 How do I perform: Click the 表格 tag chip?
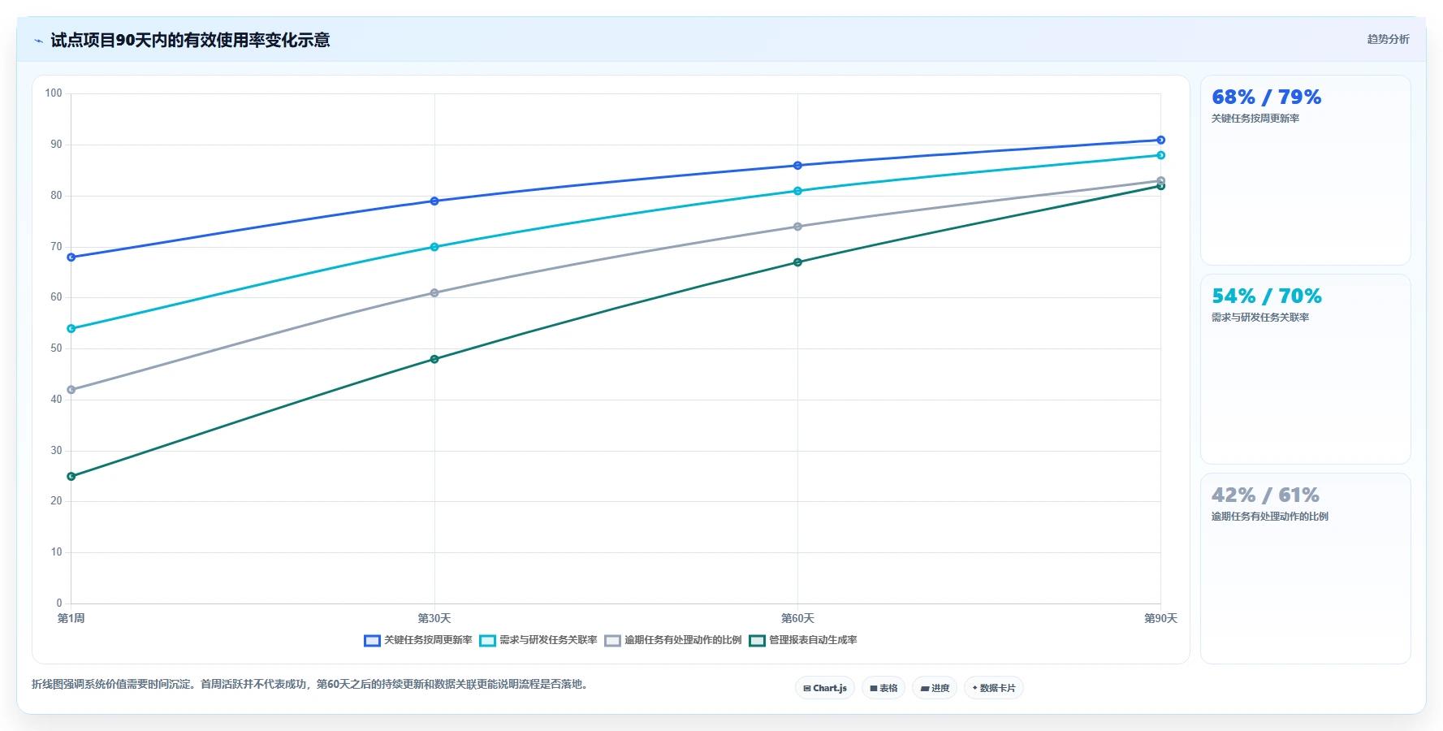tap(884, 688)
